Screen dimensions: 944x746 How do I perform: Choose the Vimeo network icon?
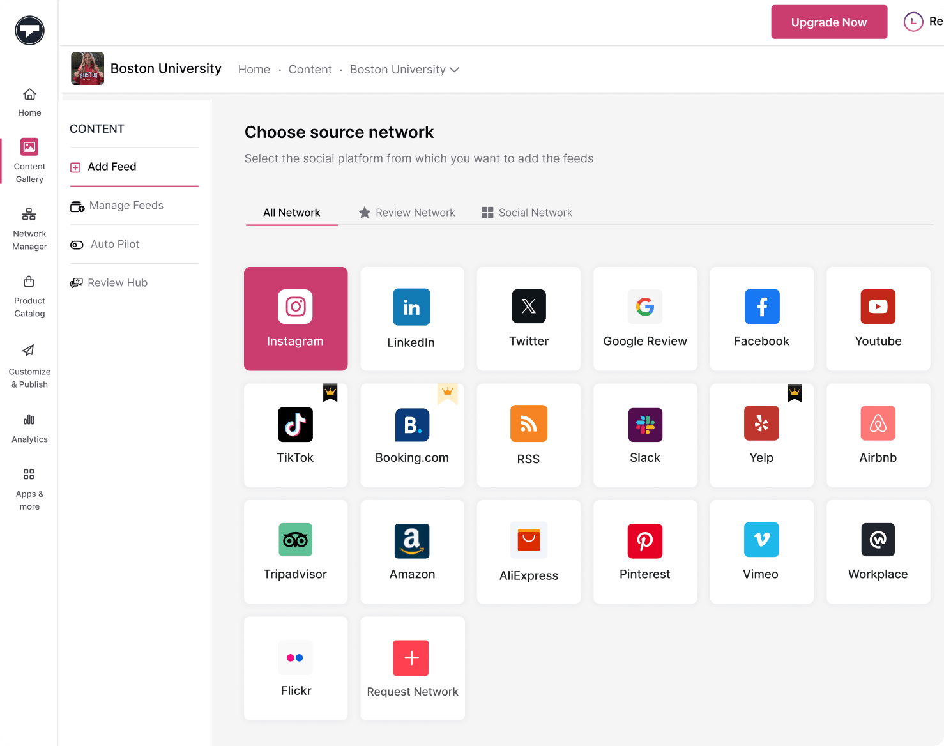(761, 540)
